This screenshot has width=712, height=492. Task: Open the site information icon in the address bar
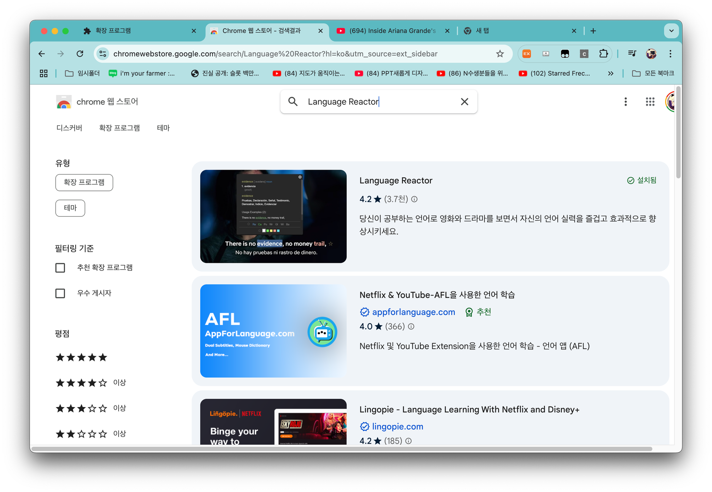tap(103, 54)
